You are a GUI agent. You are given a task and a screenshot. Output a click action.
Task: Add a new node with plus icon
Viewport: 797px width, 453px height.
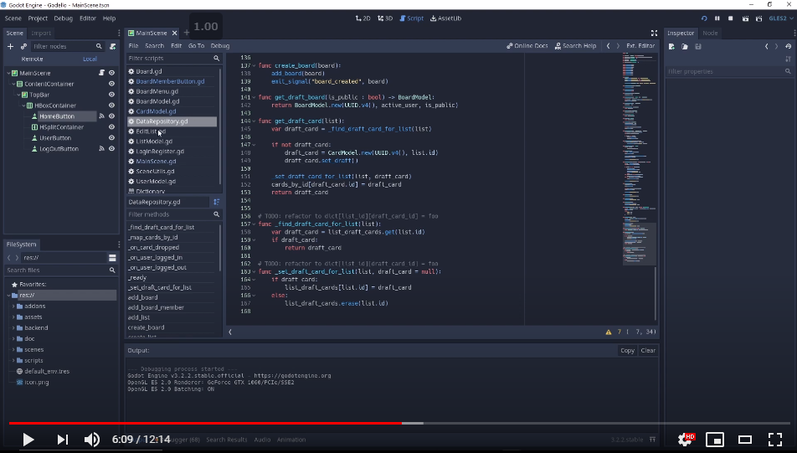(x=10, y=46)
